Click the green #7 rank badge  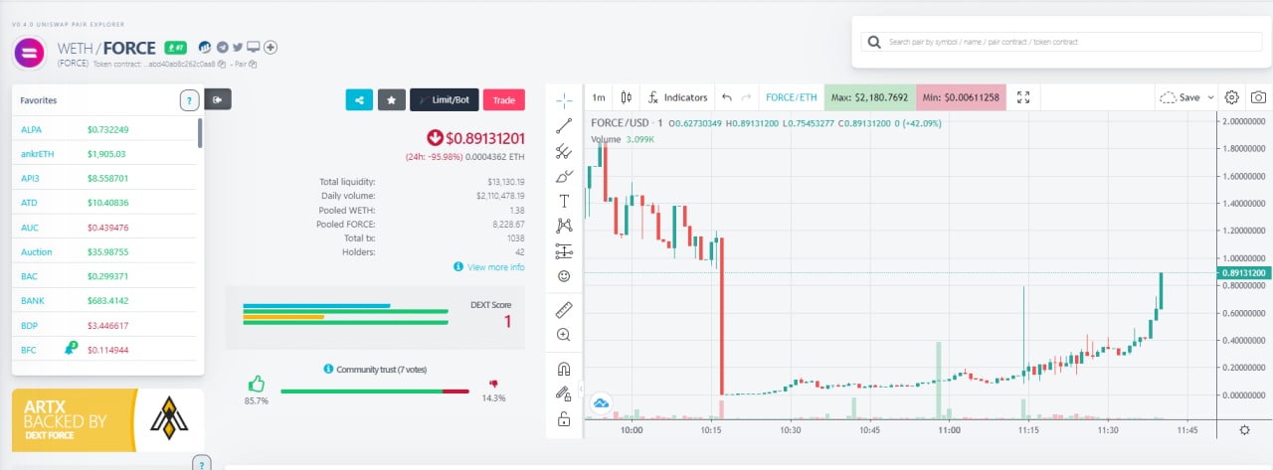coord(176,47)
